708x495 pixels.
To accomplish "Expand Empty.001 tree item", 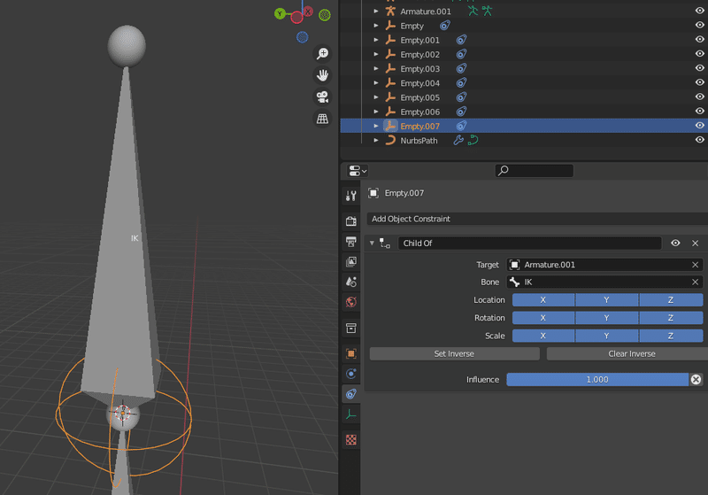I will (375, 40).
